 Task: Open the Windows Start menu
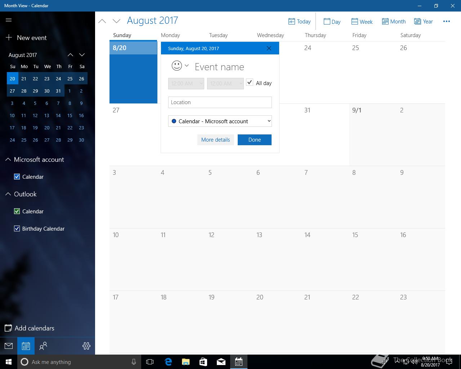(9, 362)
